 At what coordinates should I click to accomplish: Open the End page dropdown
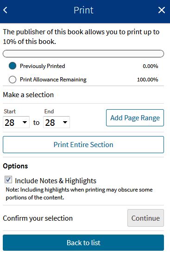(57, 123)
